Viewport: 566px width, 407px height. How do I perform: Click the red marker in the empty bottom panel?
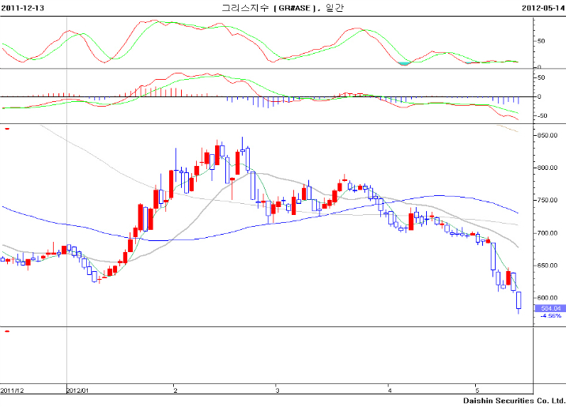click(6, 331)
